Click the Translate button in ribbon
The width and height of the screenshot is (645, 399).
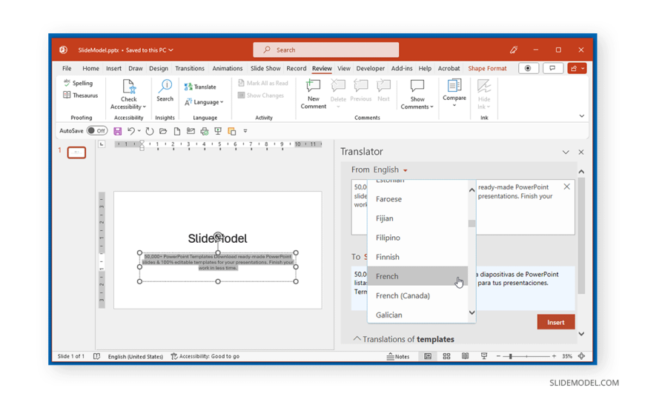200,87
